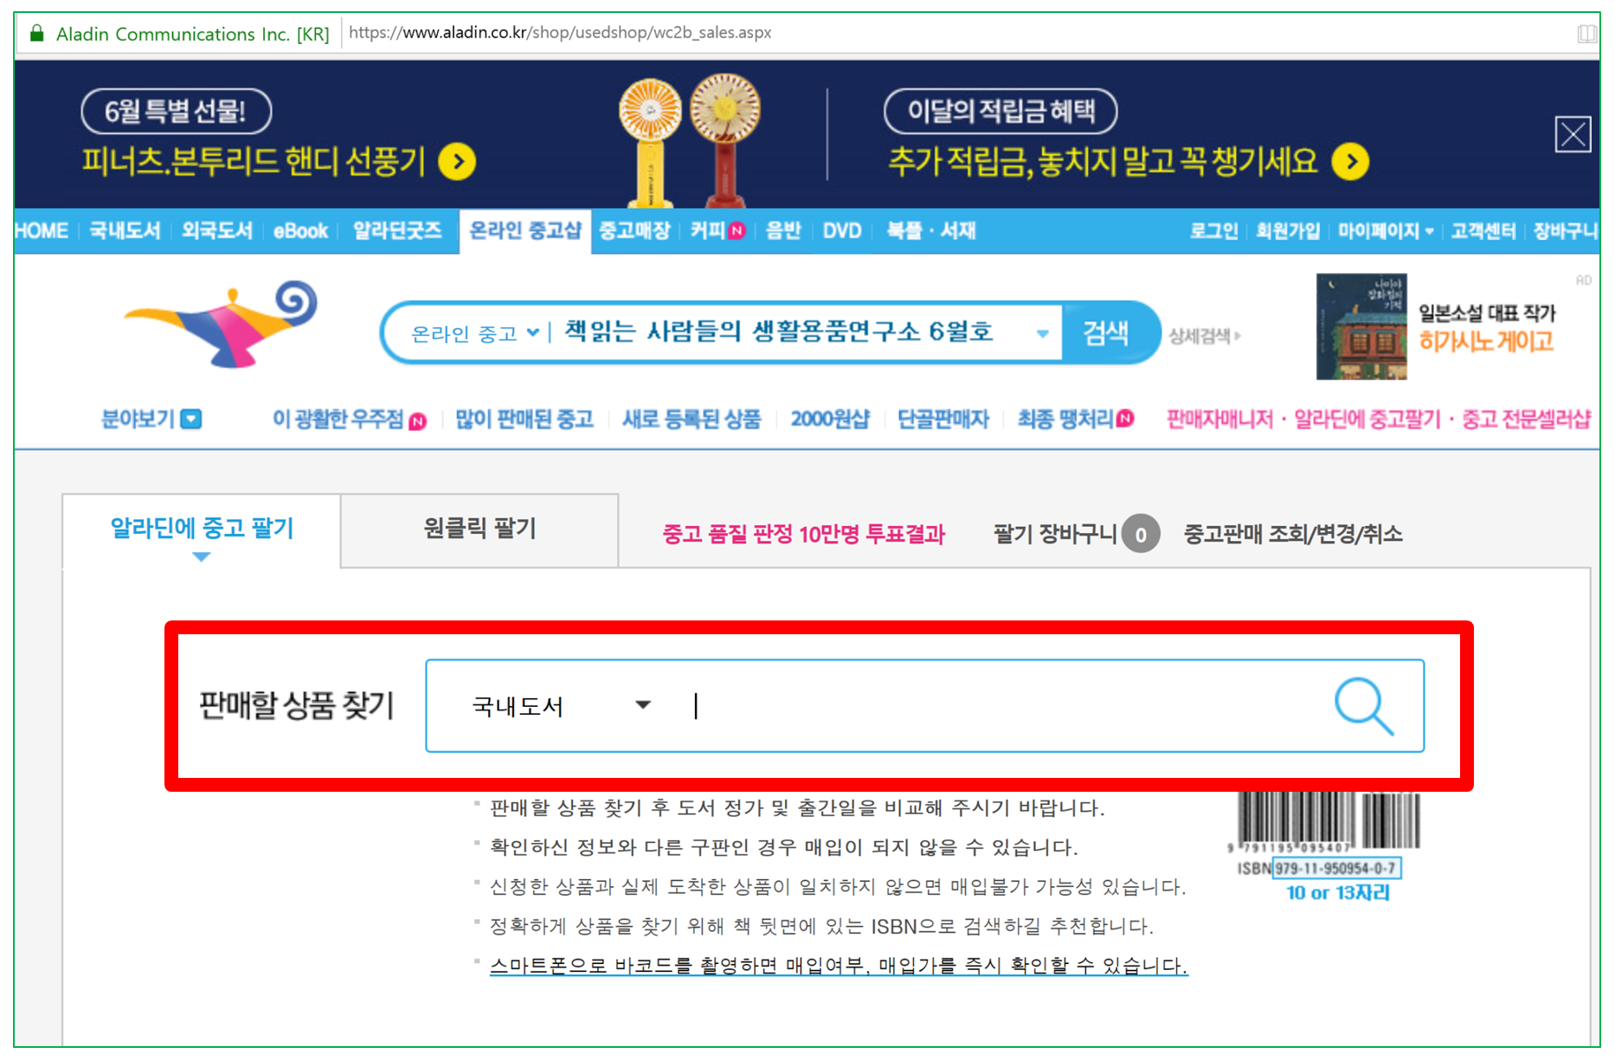Viewport: 1615px width, 1060px height.
Task: Open the 중고매장 menu item
Action: (634, 231)
